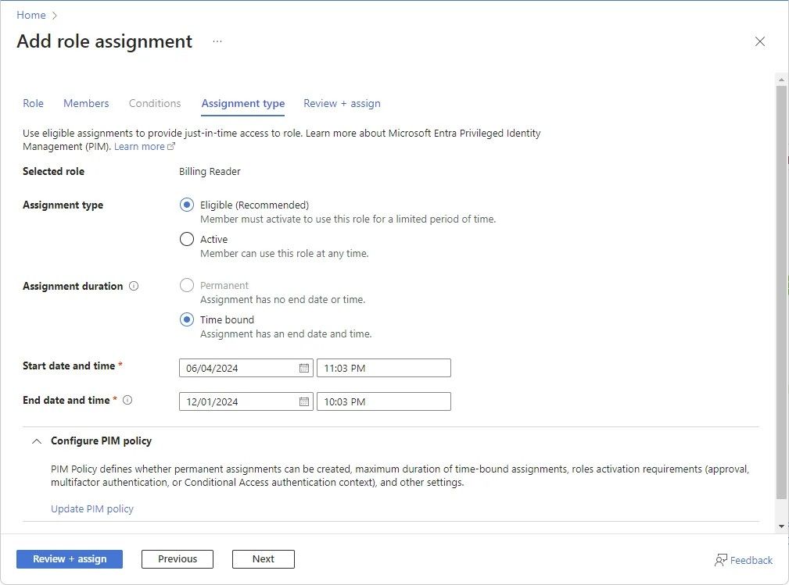Open the end date calendar picker
The height and width of the screenshot is (585, 789).
click(x=303, y=401)
